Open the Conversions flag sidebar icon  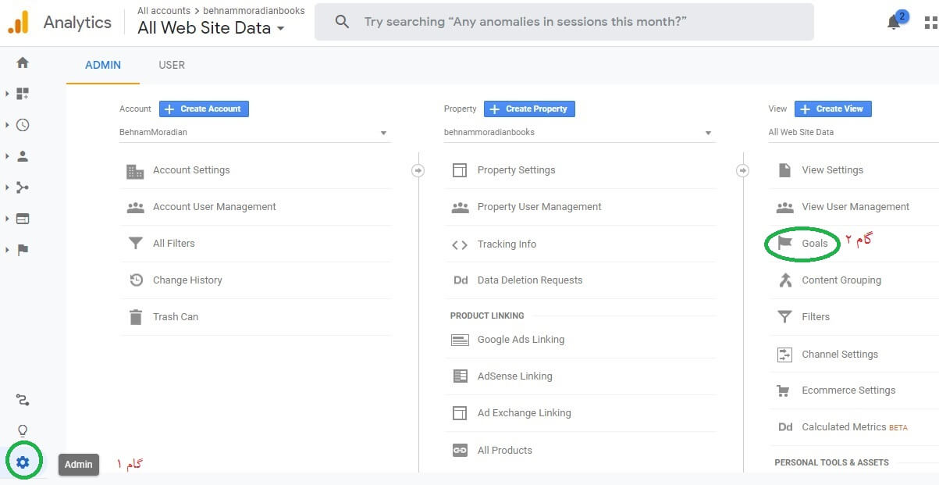(23, 250)
